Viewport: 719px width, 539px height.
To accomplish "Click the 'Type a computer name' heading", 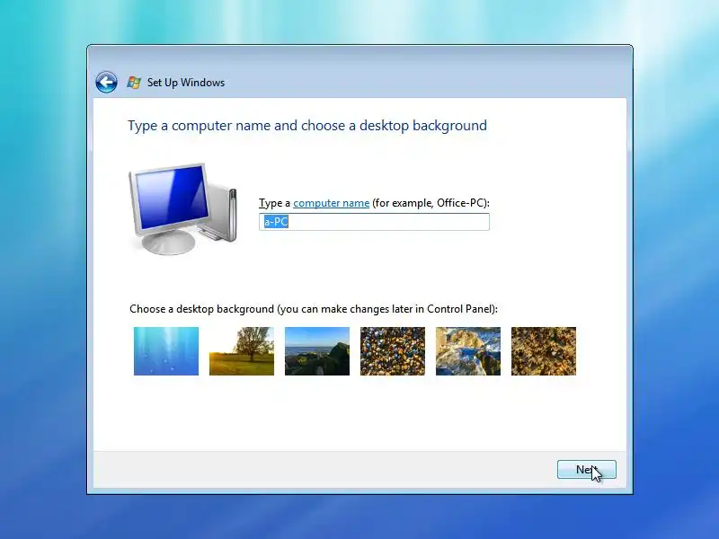I will (307, 126).
